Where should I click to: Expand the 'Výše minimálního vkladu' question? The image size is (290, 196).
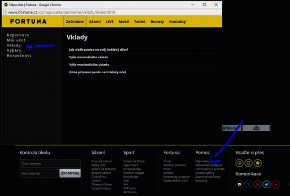click(x=141, y=57)
